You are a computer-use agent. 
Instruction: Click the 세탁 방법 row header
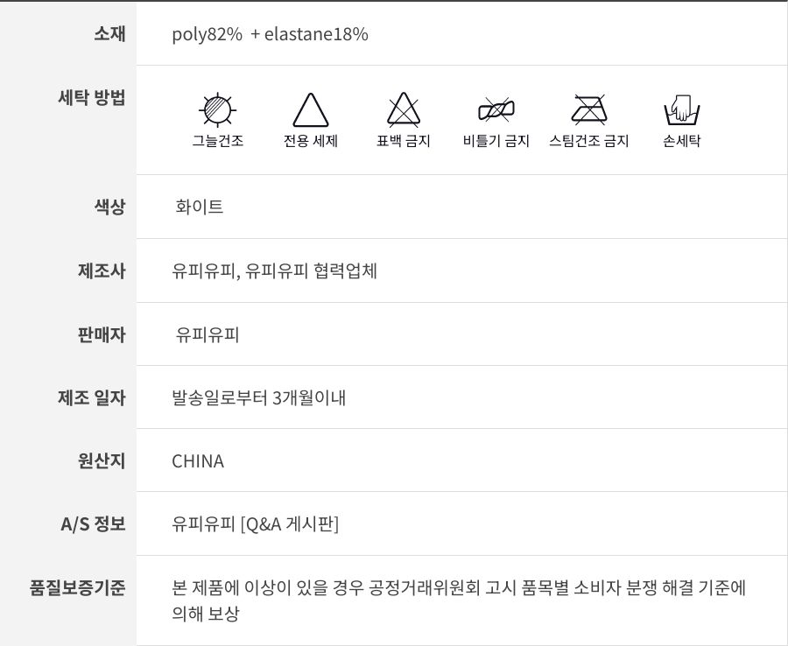[x=91, y=97]
